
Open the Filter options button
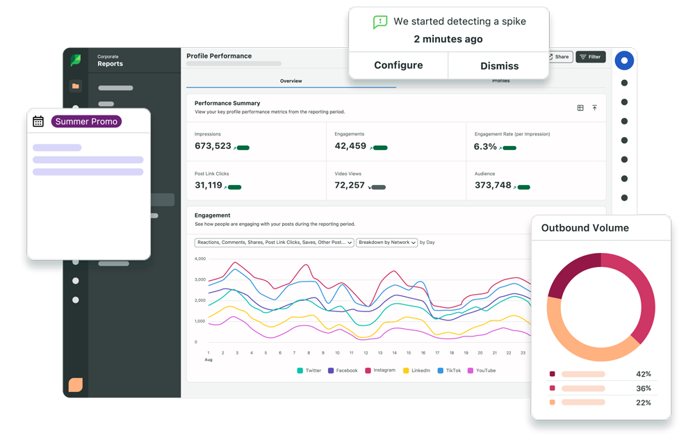590,57
